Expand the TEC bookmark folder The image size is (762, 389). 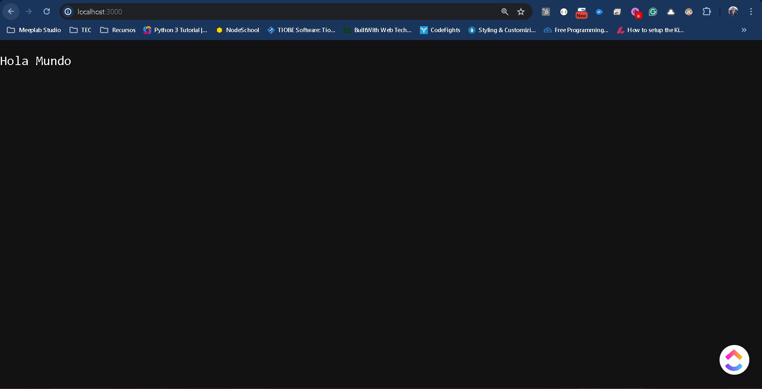pyautogui.click(x=81, y=30)
